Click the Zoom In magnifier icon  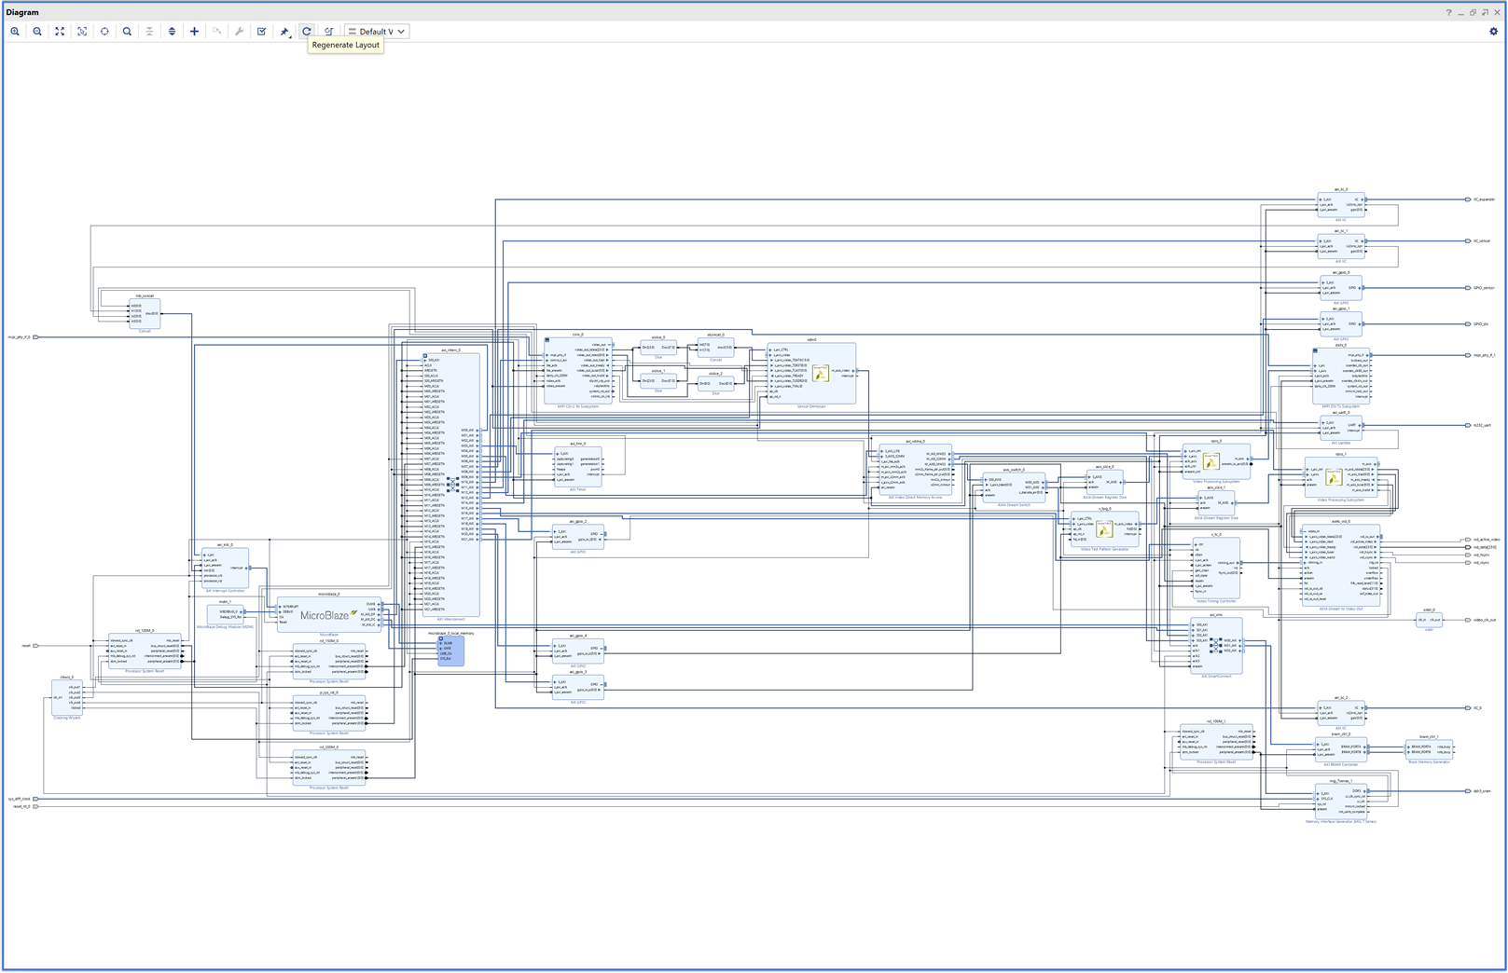[x=15, y=32]
